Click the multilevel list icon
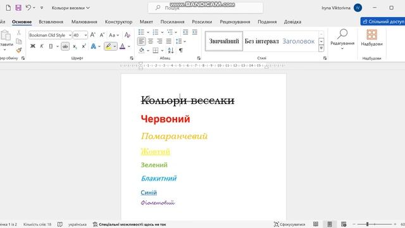The height and width of the screenshot is (228, 405). 170,32
